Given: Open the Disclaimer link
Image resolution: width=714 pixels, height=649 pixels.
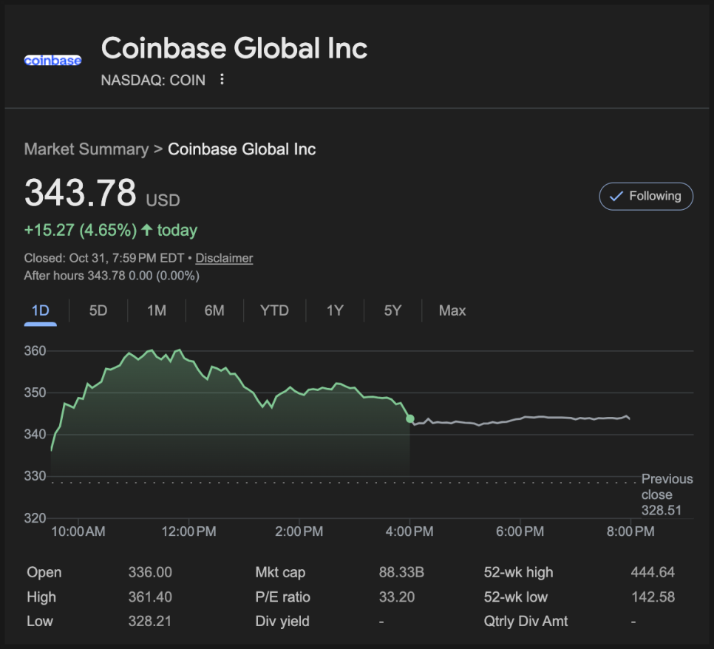Looking at the screenshot, I should coord(224,259).
